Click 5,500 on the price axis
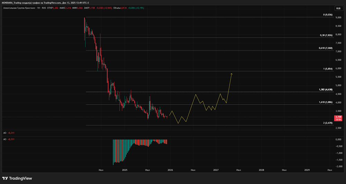 coord(338,77)
